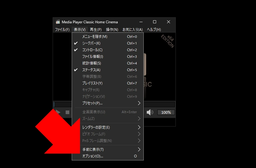256x168 pixels.
Task: Open the ヘルプ(H) menu
Action: [154, 30]
